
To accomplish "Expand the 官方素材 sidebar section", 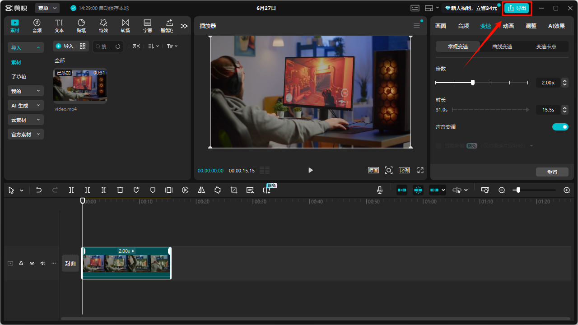I will (26, 134).
